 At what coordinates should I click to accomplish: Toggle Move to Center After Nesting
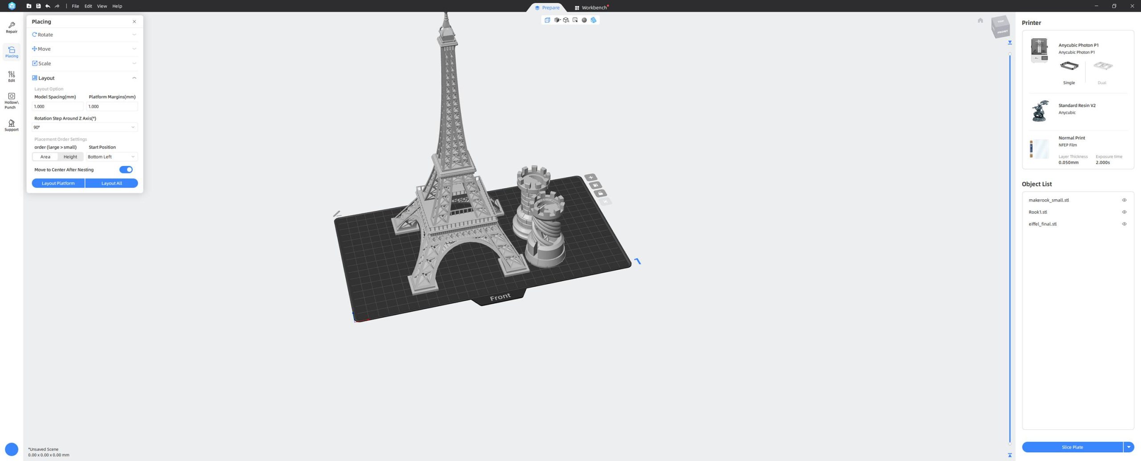click(126, 170)
